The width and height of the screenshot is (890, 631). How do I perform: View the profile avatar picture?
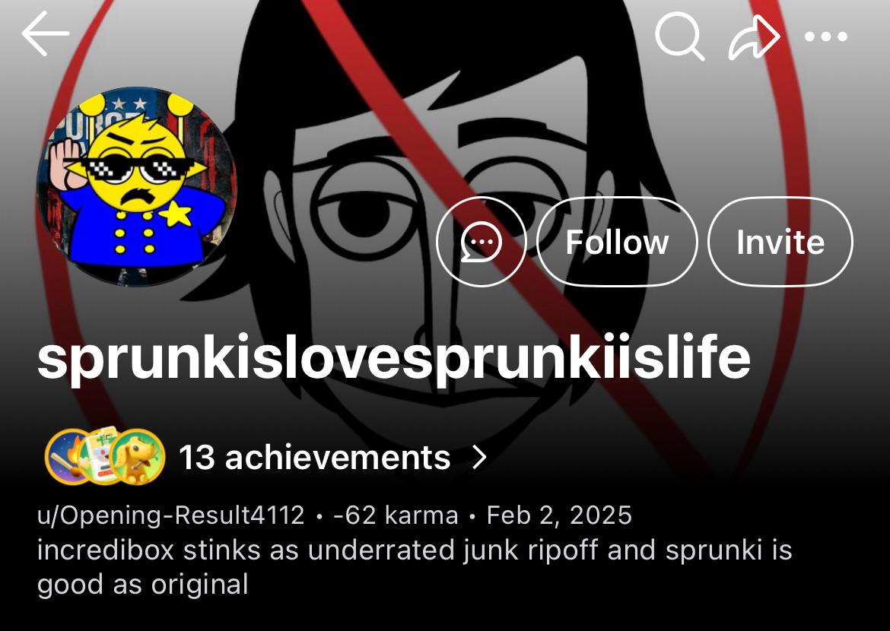point(136,186)
